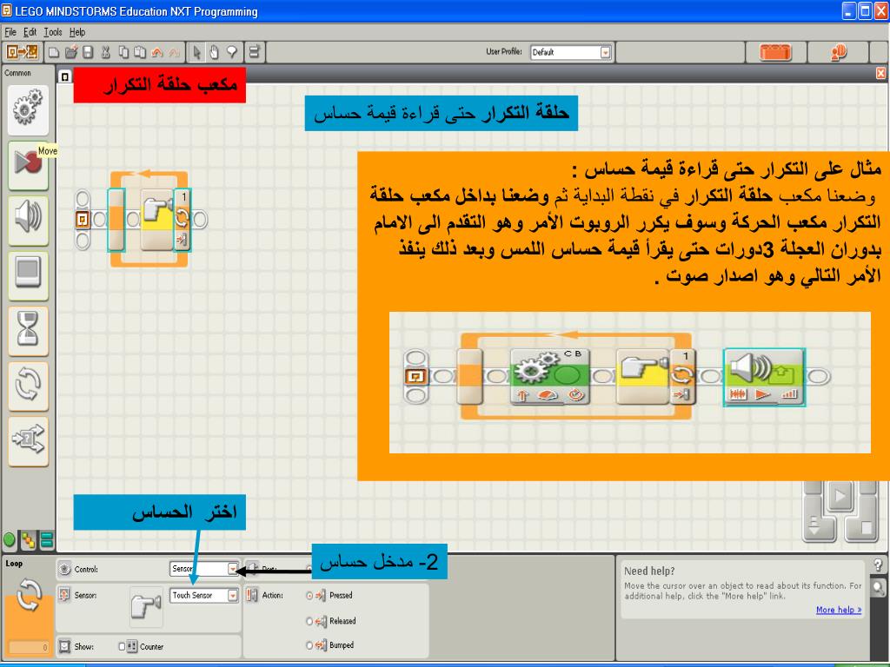Activate the Comment tool
890x667 pixels.
[231, 53]
